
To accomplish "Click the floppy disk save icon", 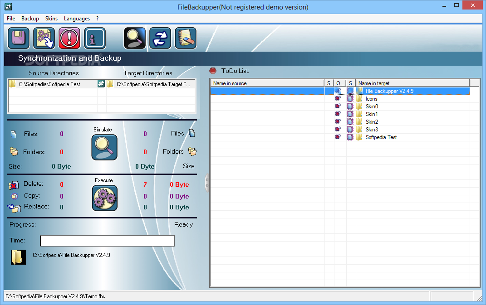I will pyautogui.click(x=19, y=39).
